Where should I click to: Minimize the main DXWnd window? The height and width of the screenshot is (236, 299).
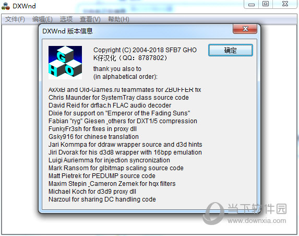(252, 4)
